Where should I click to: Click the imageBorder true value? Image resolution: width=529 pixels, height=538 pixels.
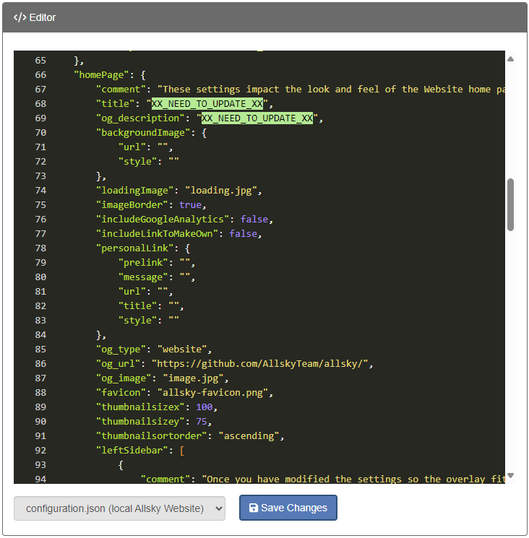[x=191, y=204]
